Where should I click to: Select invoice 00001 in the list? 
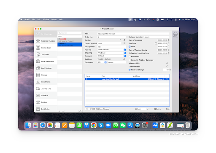pos(70,44)
